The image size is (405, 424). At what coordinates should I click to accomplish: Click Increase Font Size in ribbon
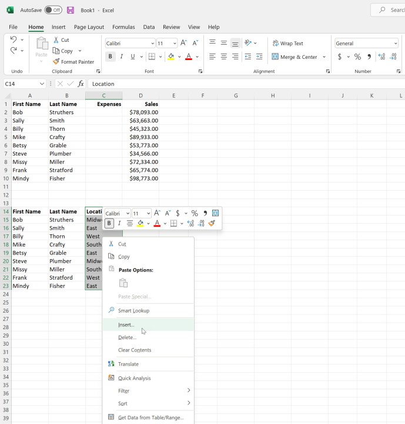point(184,43)
